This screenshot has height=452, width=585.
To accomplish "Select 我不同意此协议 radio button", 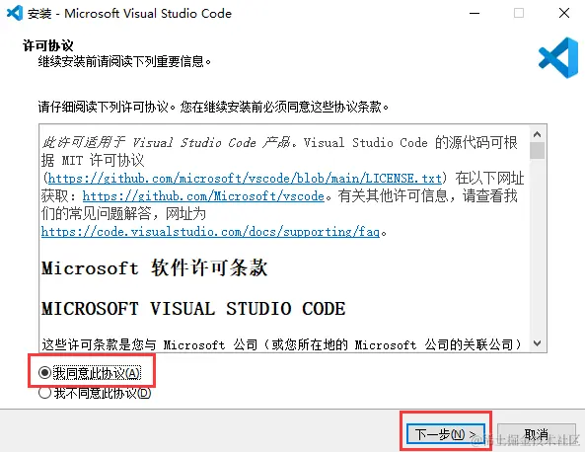I will pyautogui.click(x=44, y=393).
